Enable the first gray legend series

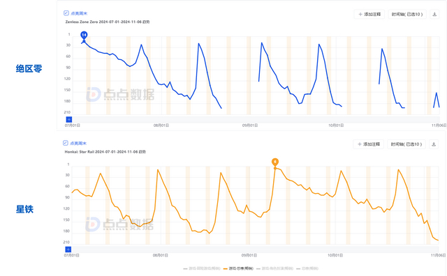click(202, 268)
